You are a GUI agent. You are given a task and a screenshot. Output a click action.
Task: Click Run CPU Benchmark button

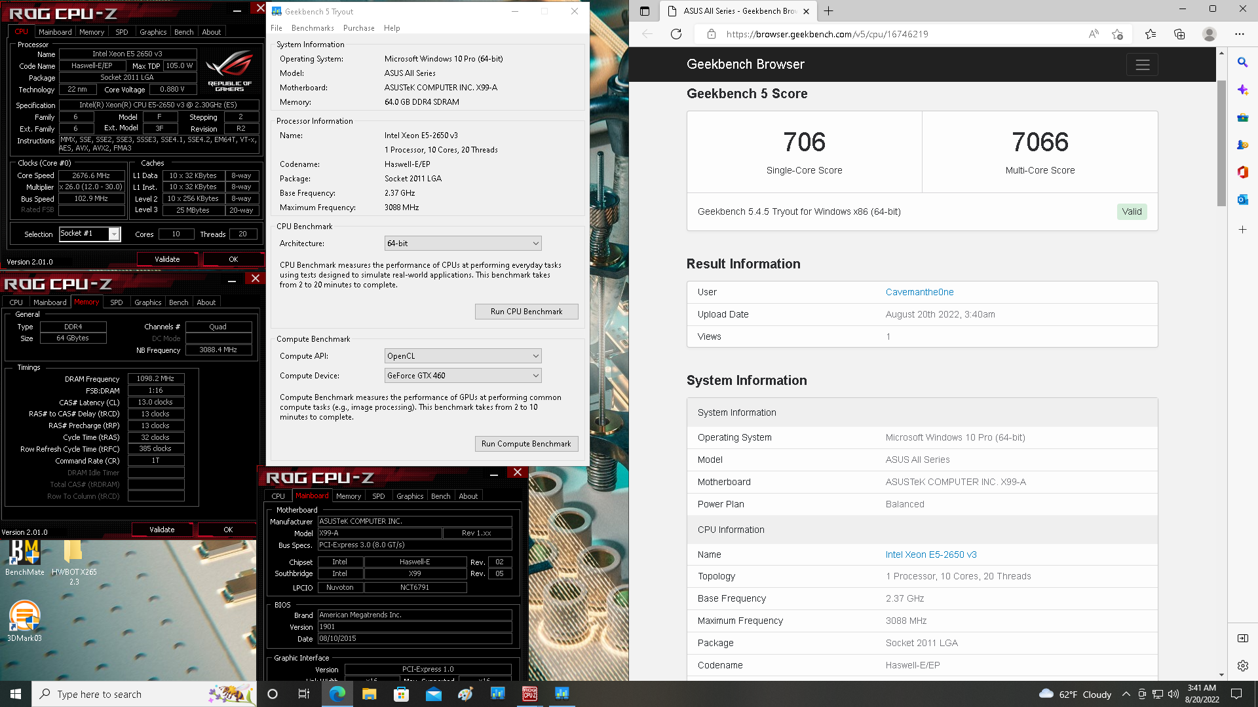point(526,312)
